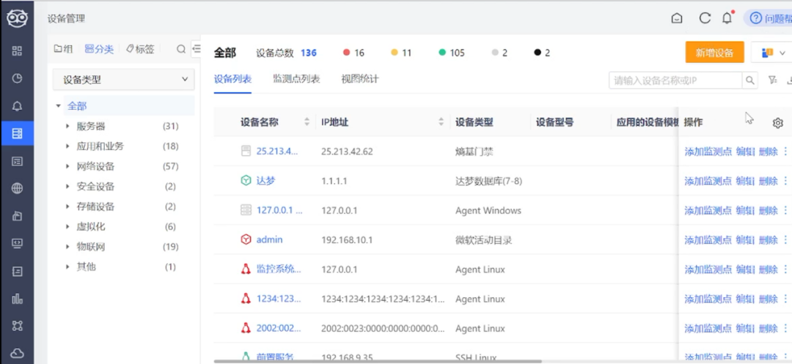Image resolution: width=792 pixels, height=364 pixels.
Task: Open the 设备类型 dropdown
Action: [124, 80]
